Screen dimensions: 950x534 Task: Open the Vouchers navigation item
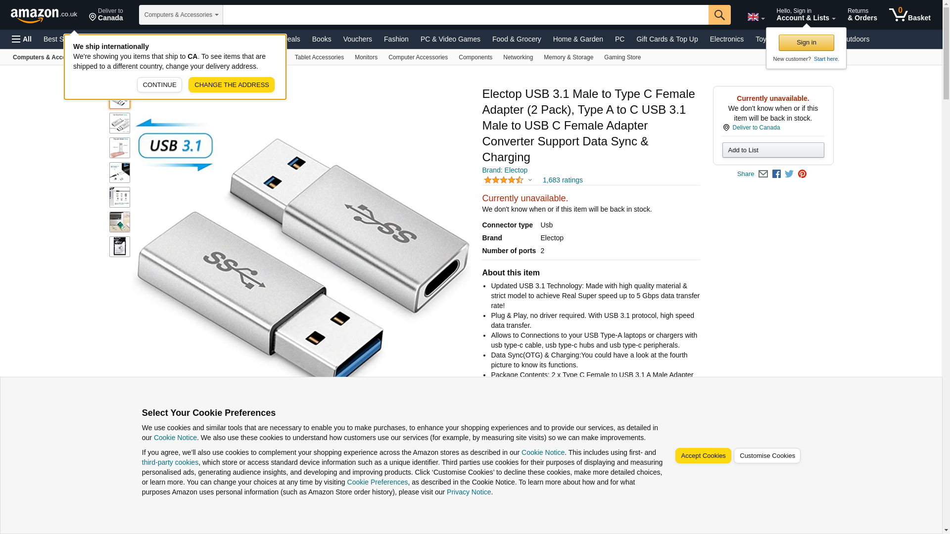(357, 39)
